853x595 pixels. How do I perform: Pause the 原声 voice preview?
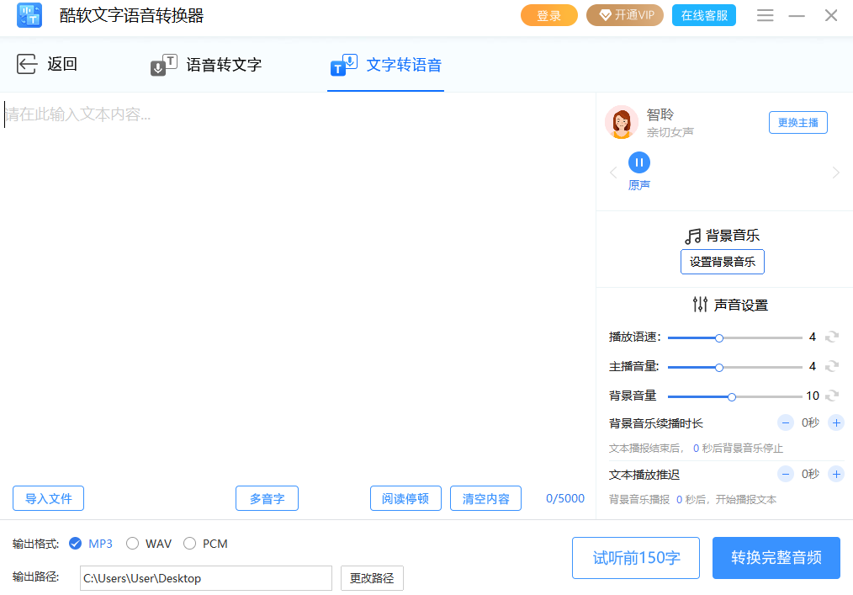pos(639,162)
